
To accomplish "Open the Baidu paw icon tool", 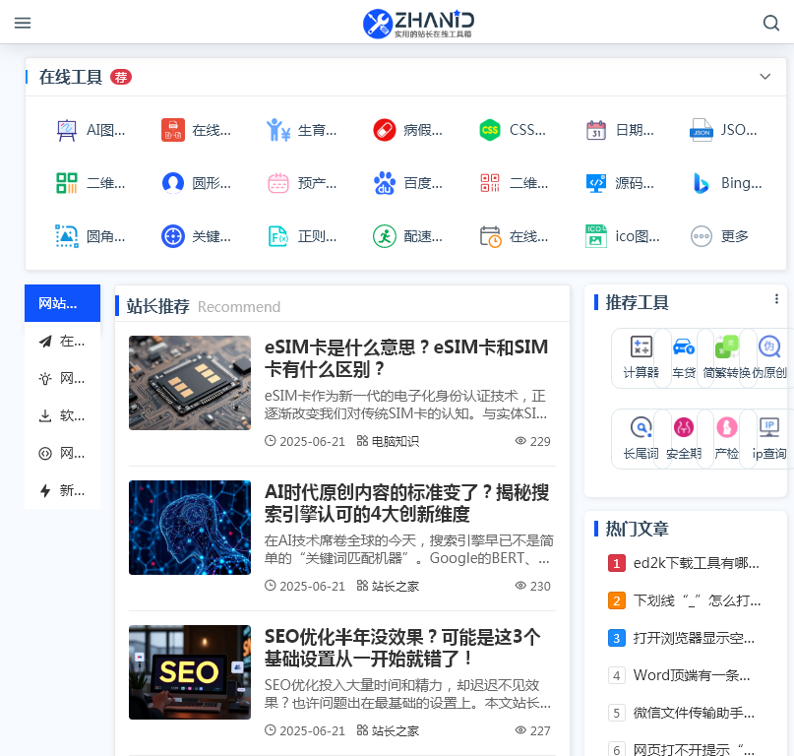I will [x=384, y=182].
